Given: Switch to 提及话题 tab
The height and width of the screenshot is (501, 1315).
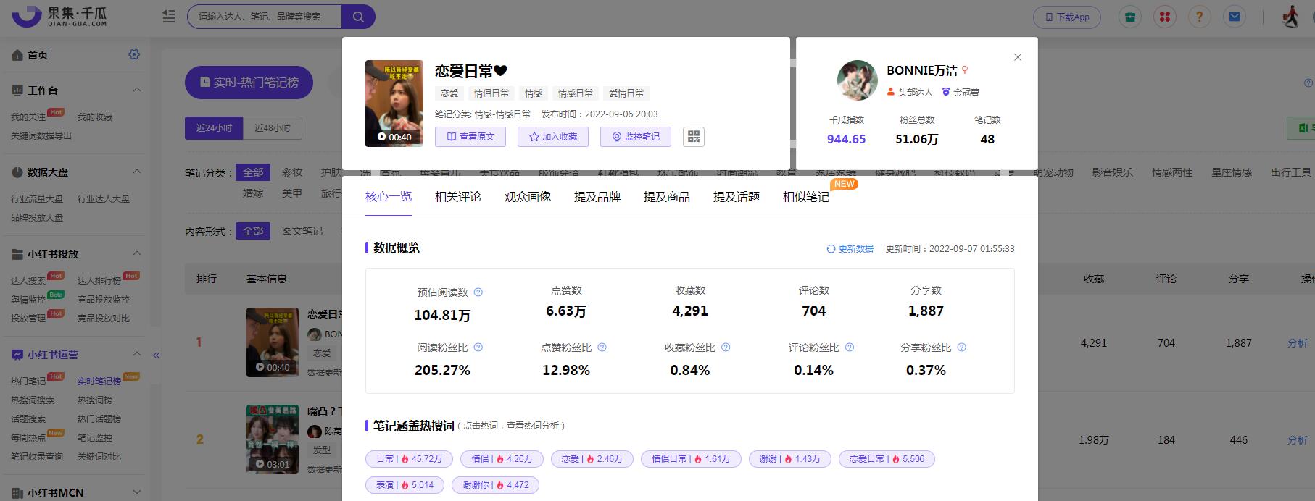Looking at the screenshot, I should tap(737, 196).
